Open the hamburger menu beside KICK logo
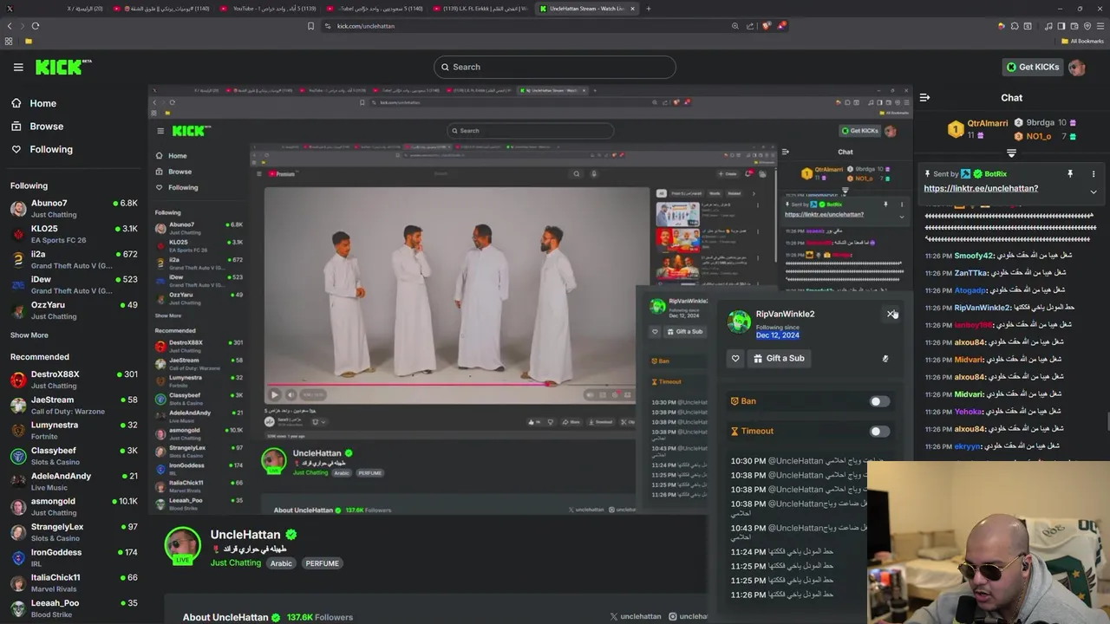The image size is (1110, 624). pyautogui.click(x=18, y=67)
